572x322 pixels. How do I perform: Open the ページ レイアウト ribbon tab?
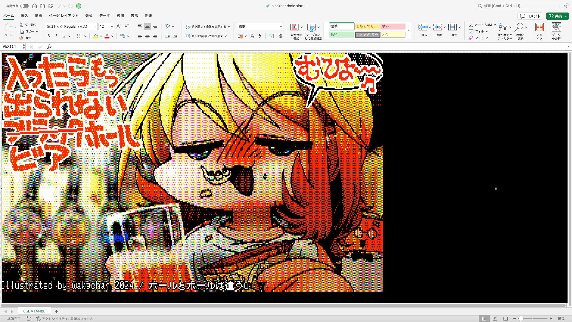pyautogui.click(x=63, y=16)
